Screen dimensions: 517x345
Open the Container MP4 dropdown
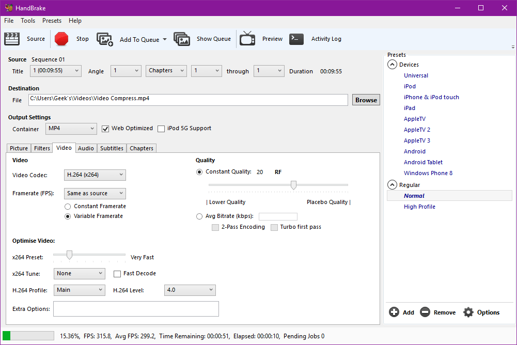tap(71, 129)
